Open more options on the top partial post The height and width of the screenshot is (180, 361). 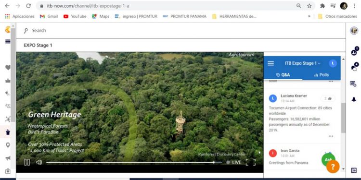click(331, 81)
